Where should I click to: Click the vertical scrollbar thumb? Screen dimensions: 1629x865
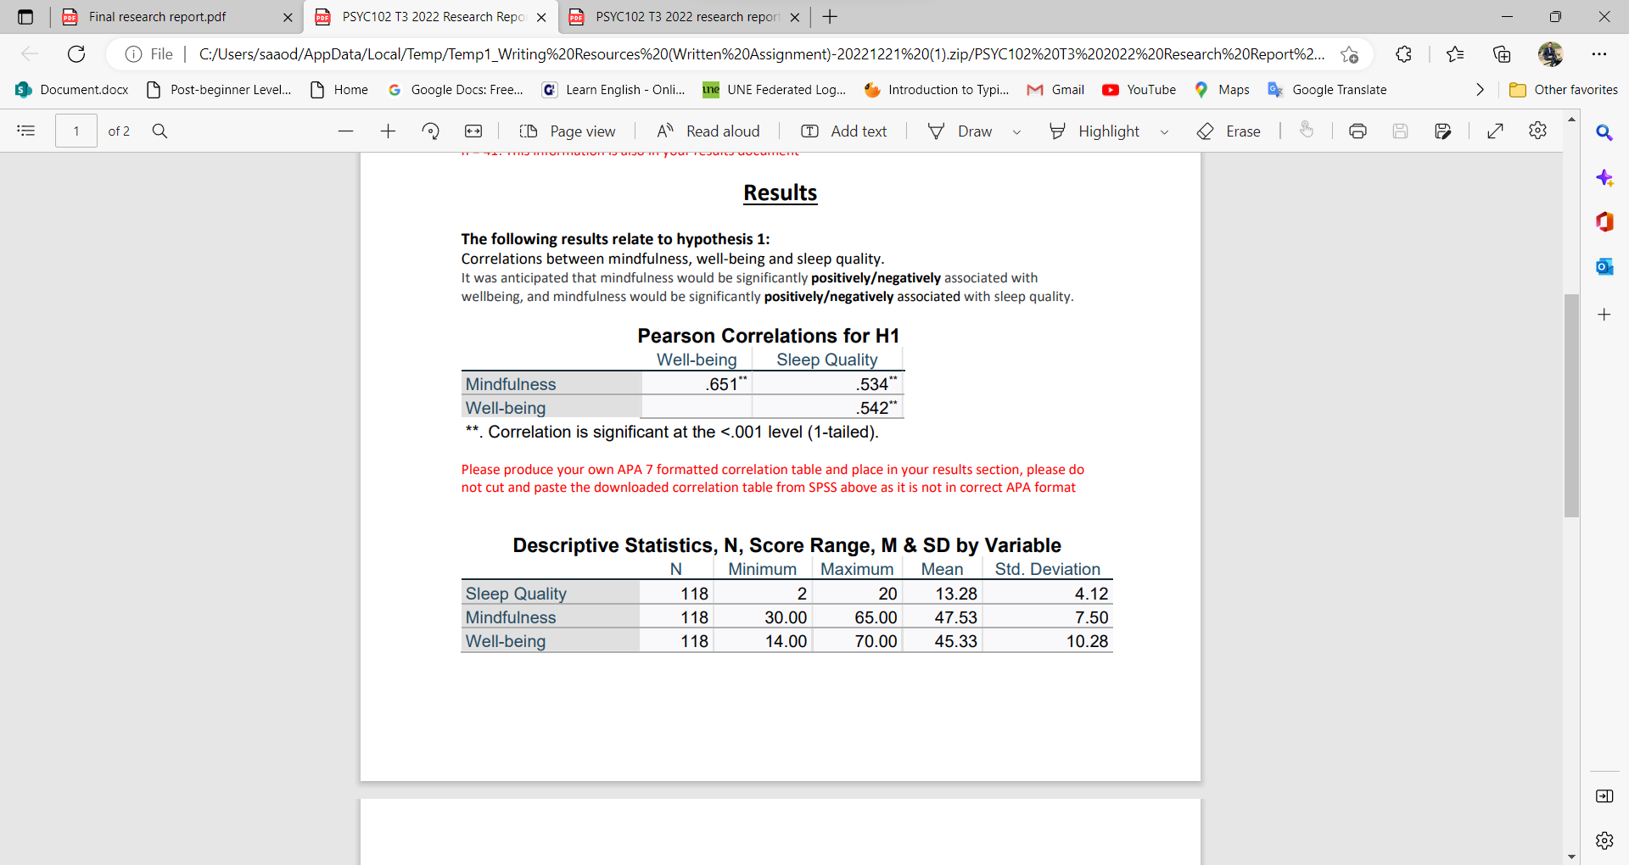[1571, 405]
